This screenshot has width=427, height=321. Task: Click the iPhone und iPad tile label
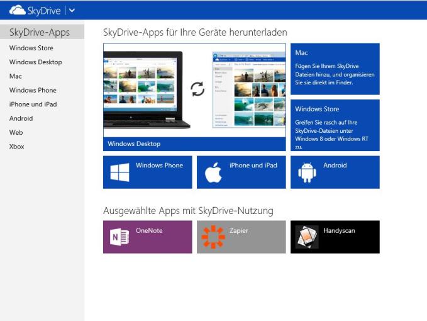click(253, 166)
